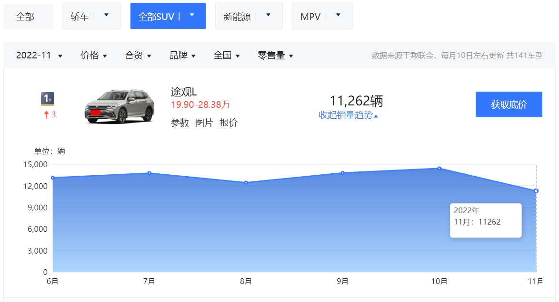559x302 pixels.
Task: Open the 2022-11 date filter
Action: pos(39,56)
